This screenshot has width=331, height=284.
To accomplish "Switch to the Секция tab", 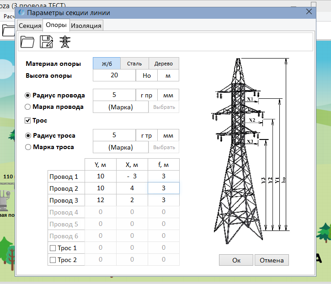I will [x=30, y=26].
